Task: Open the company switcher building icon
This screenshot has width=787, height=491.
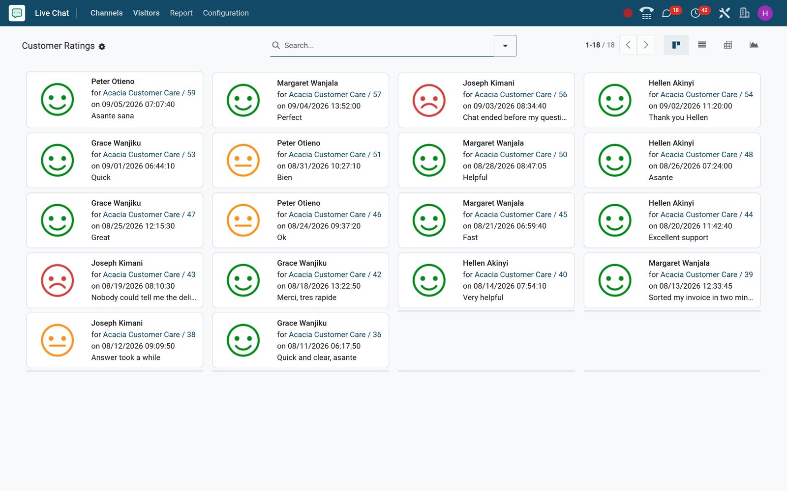Action: tap(745, 13)
